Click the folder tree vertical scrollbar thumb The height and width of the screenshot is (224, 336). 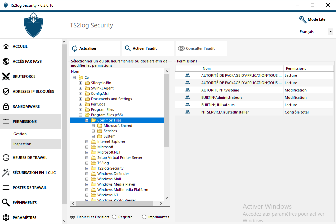(x=167, y=110)
